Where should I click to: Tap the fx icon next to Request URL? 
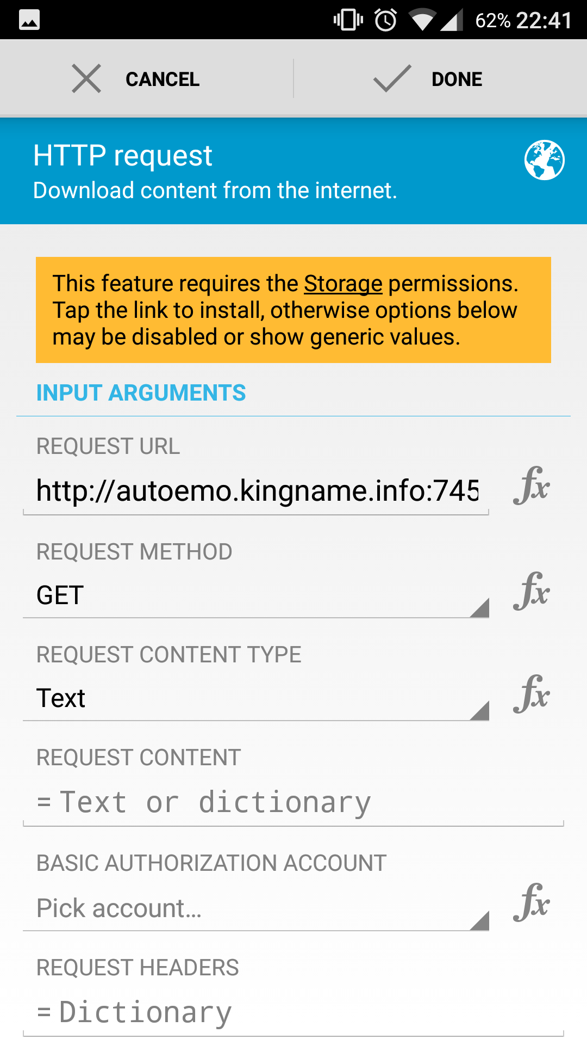(531, 486)
